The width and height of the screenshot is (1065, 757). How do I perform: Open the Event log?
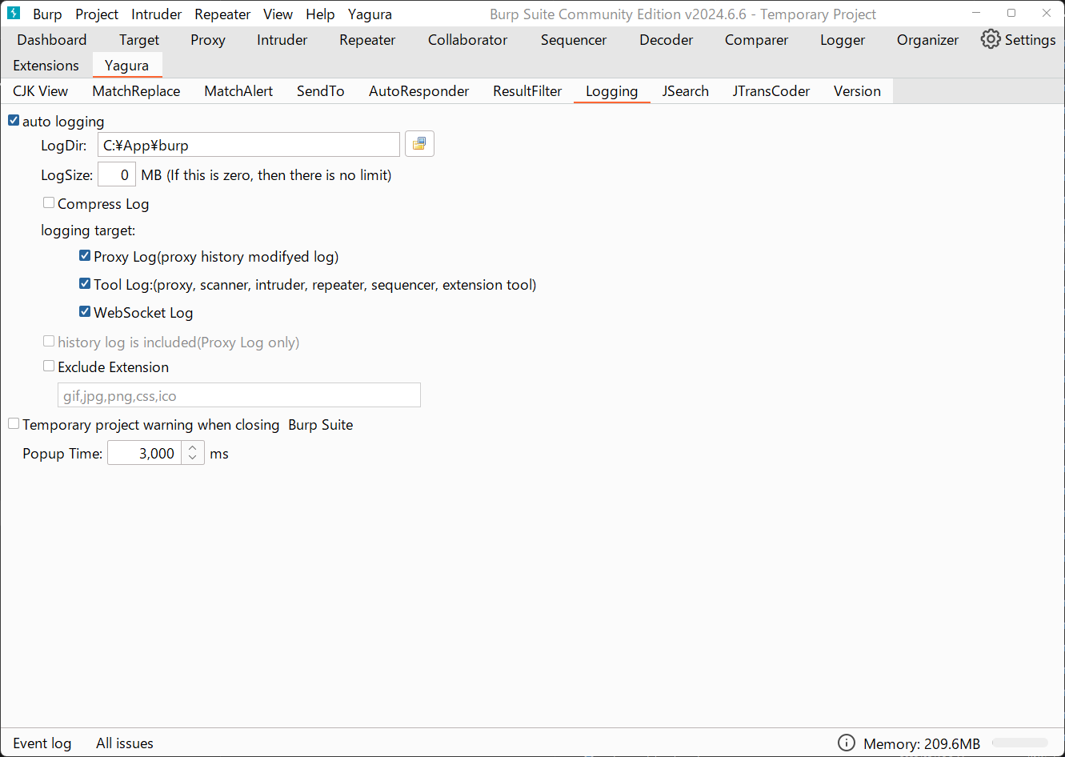(42, 743)
